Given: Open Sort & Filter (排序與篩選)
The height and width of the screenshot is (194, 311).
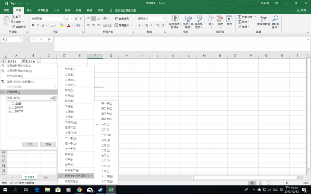Looking at the screenshot, I should click(263, 22).
